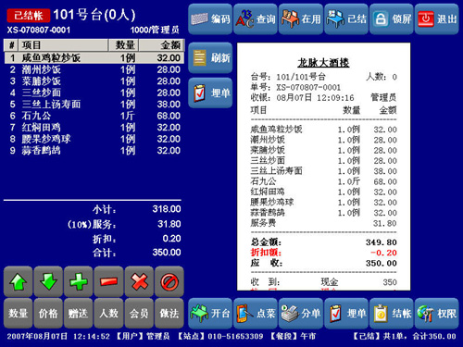The image size is (463, 347).
Task: Select row 菜脯炒饭 in order list
Action: click(x=94, y=81)
